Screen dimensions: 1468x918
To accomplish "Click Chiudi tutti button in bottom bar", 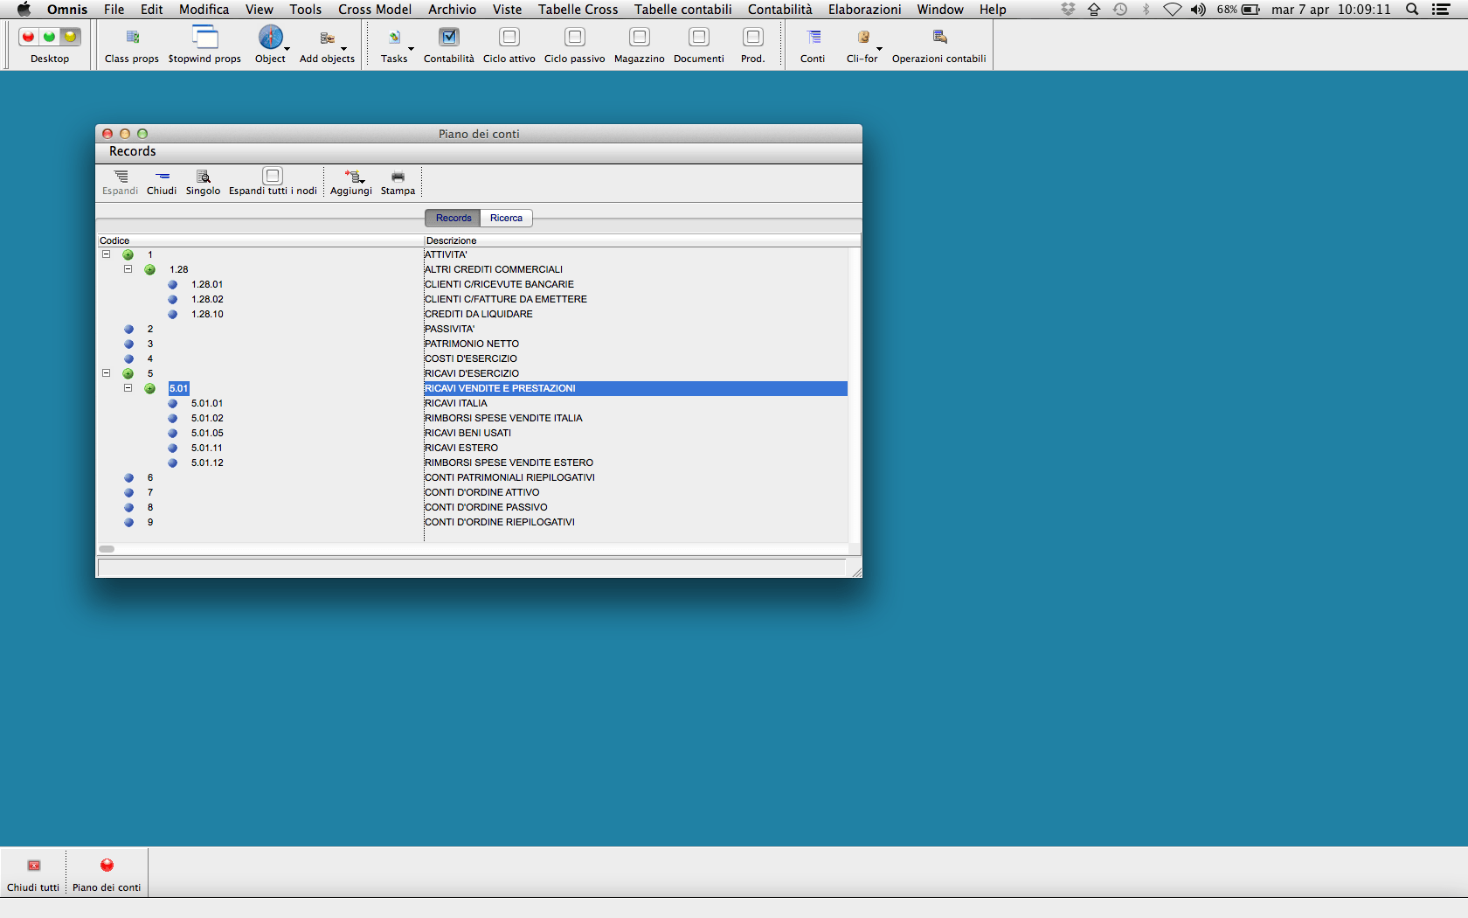I will coord(33,873).
